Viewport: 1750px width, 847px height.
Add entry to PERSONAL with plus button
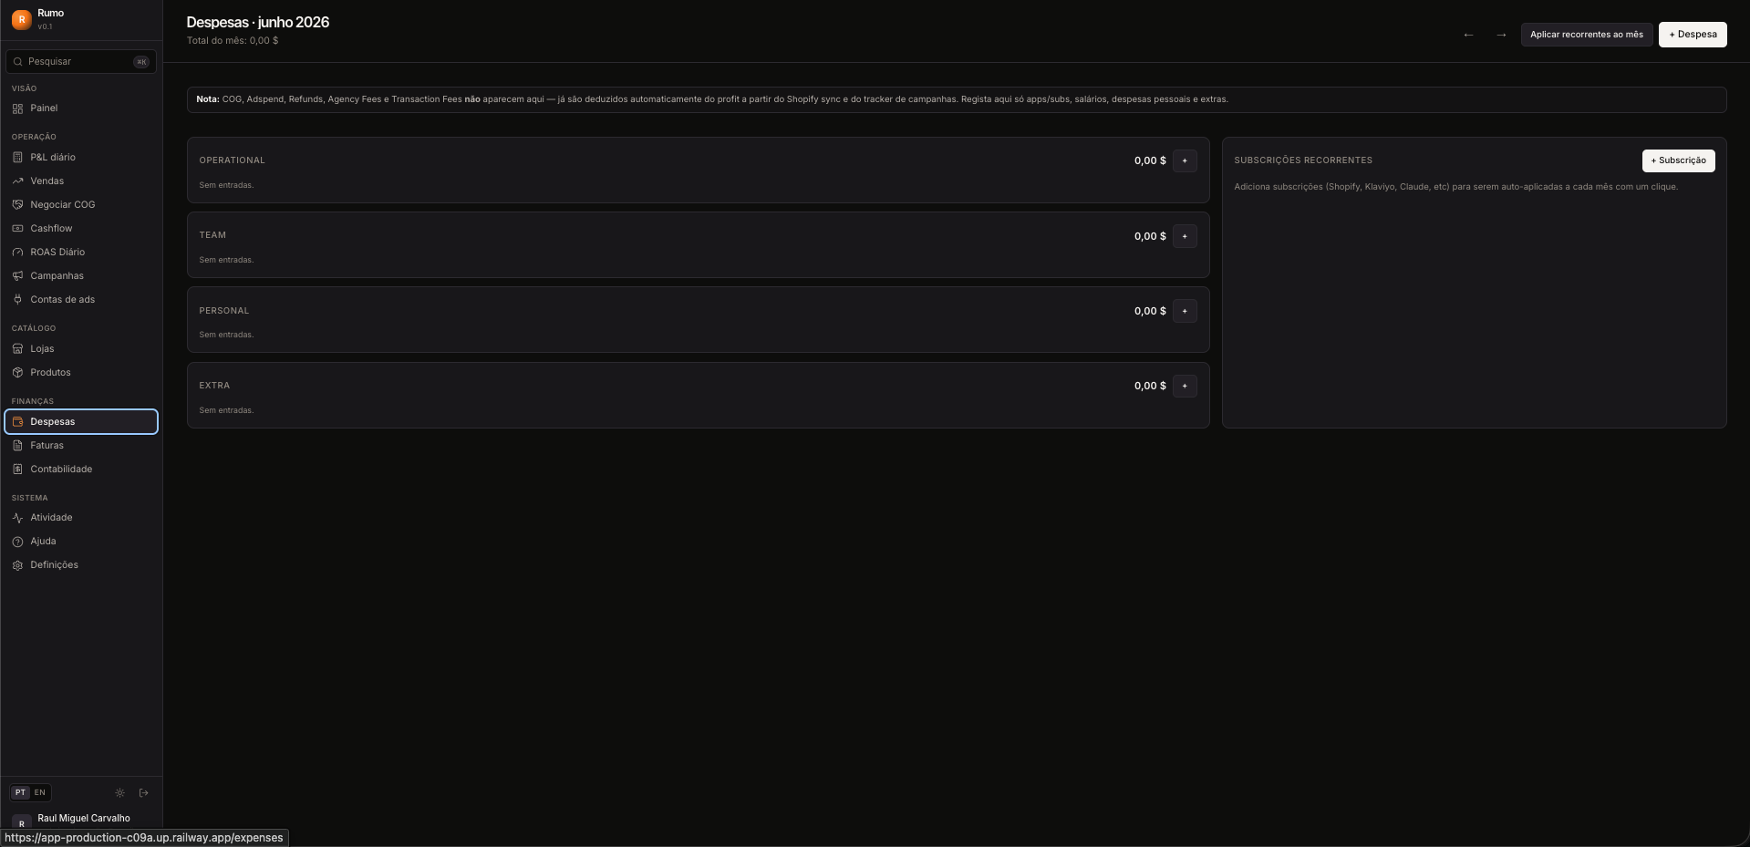[x=1185, y=311]
